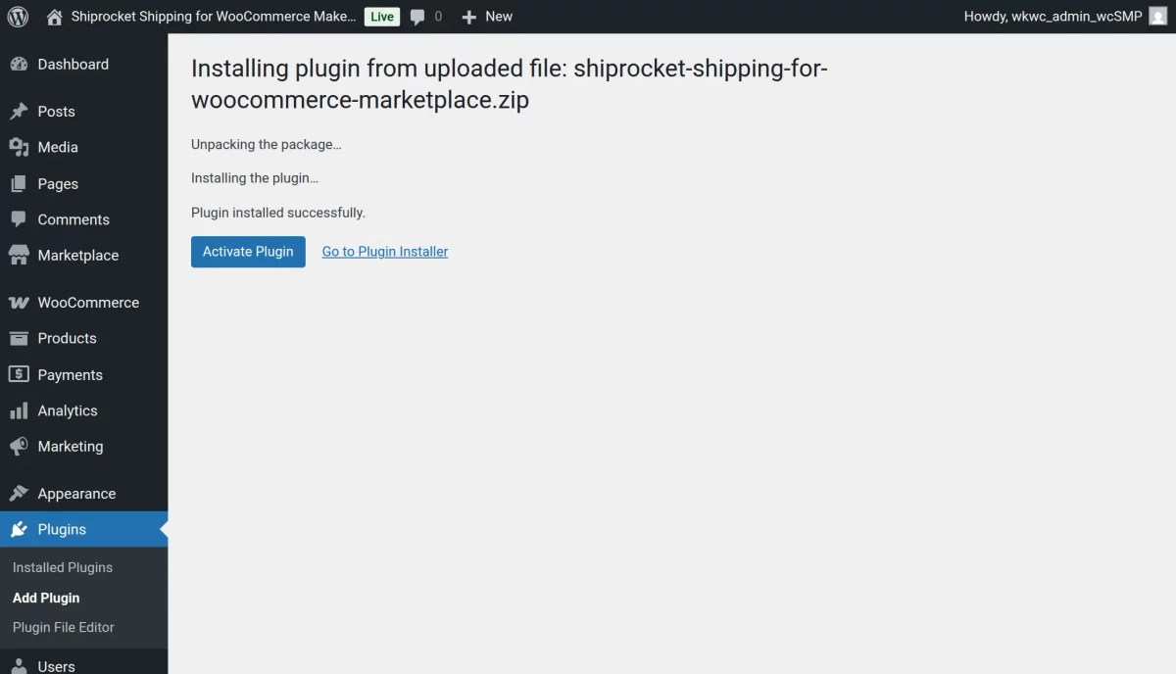The image size is (1176, 674).
Task: Click the Pages sidebar icon
Action: (19, 184)
